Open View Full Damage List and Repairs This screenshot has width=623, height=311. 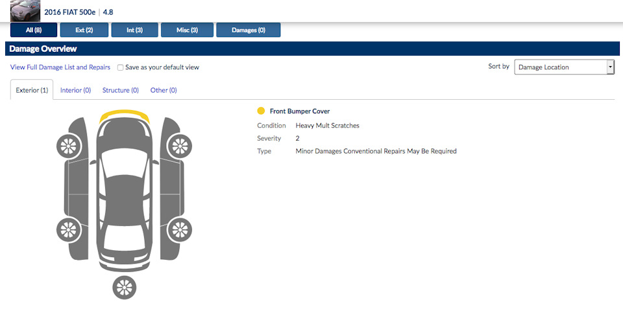click(x=60, y=67)
